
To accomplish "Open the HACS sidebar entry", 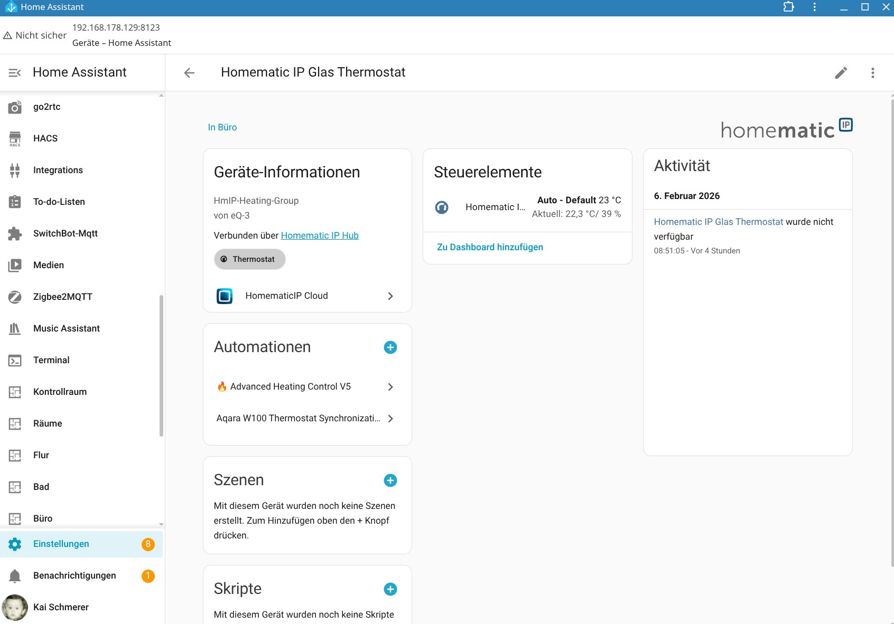I will [81, 139].
